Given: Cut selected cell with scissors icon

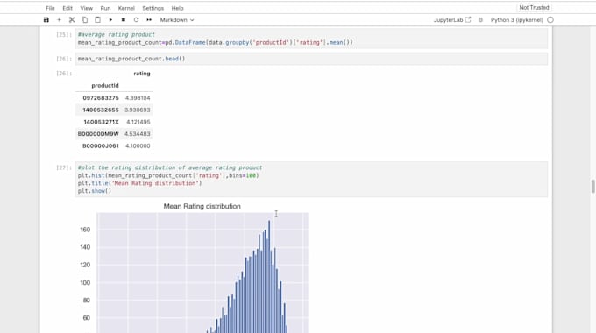Looking at the screenshot, I should [72, 20].
